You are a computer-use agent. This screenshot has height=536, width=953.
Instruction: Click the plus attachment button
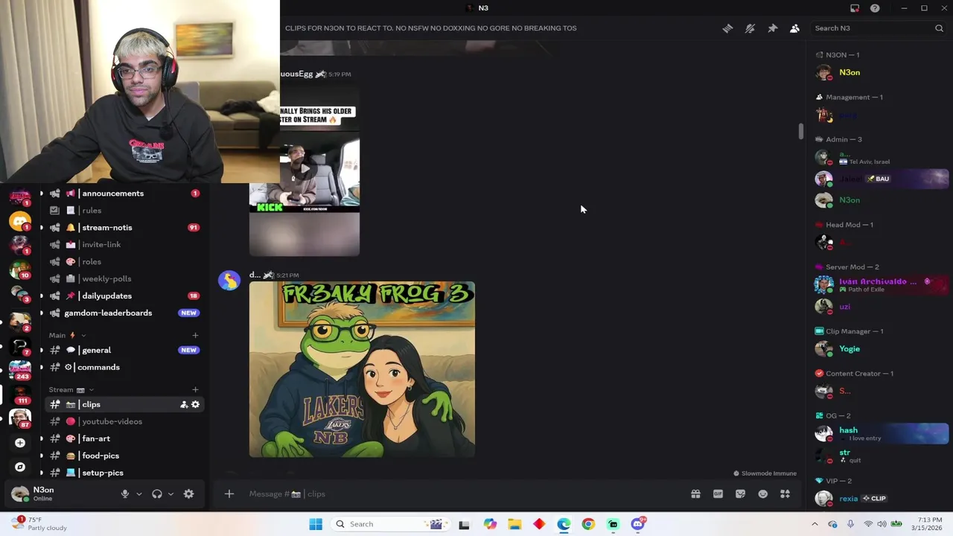coord(229,494)
